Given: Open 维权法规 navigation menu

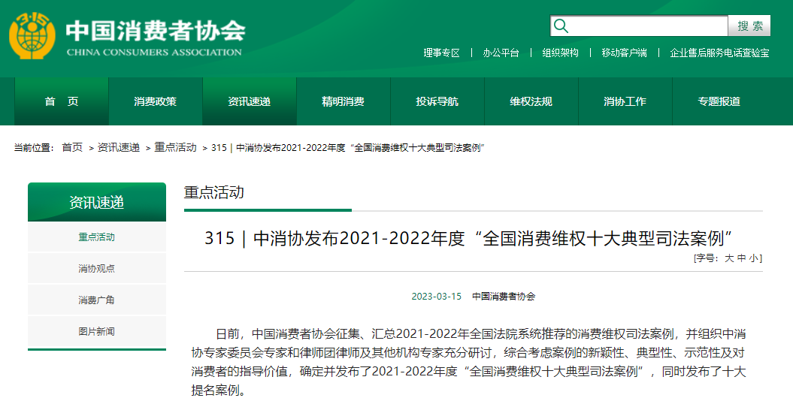Looking at the screenshot, I should [x=531, y=101].
